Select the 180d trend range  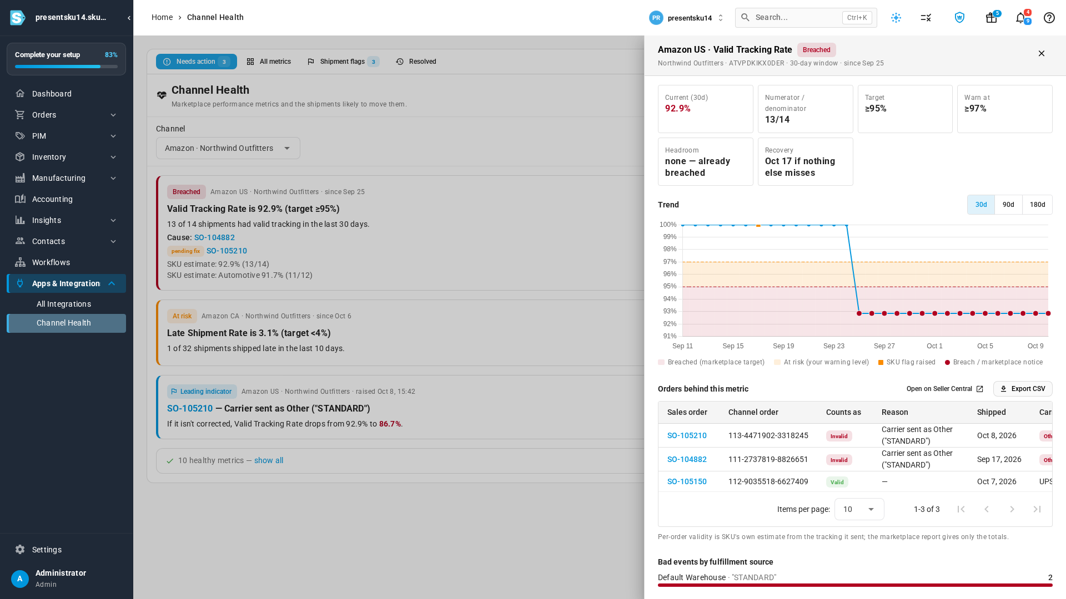click(1037, 205)
